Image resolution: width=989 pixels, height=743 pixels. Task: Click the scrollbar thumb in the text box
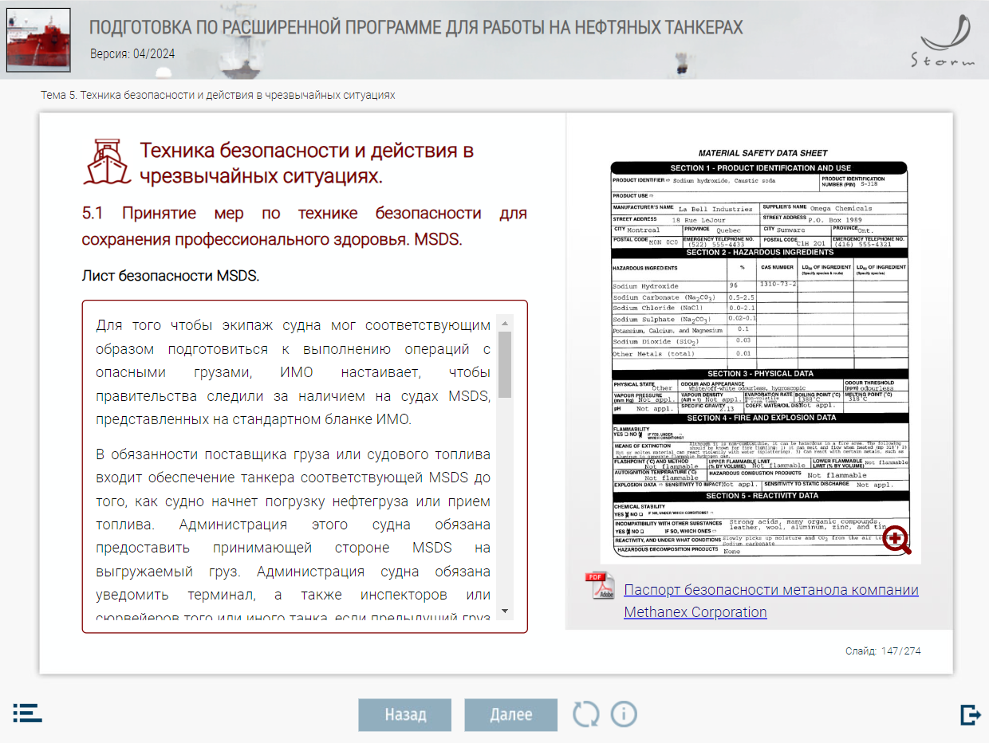pos(505,364)
